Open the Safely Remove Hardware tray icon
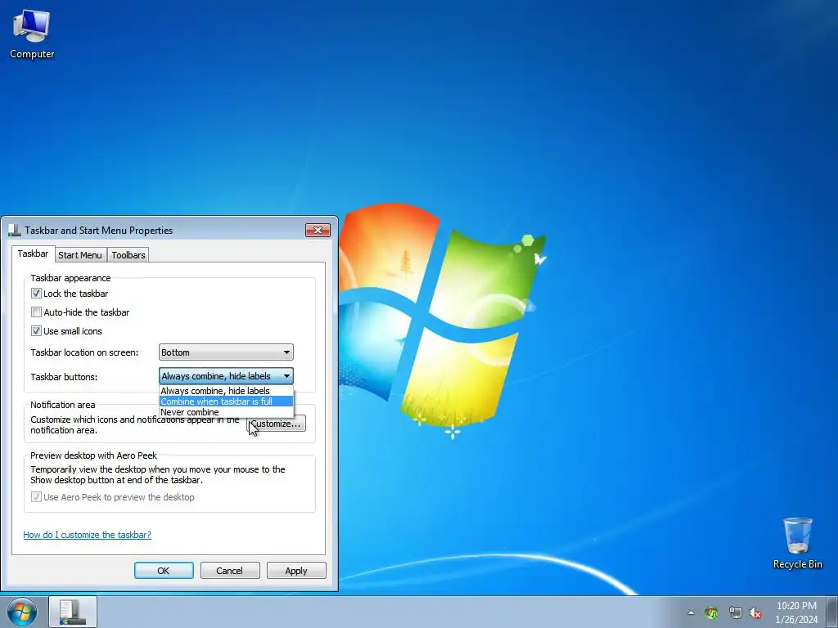 click(711, 612)
